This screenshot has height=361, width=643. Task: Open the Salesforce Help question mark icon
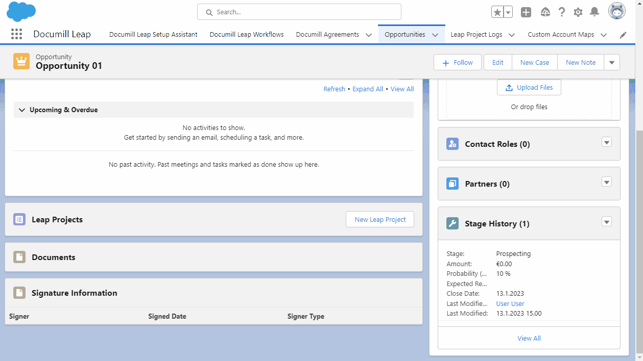coord(562,11)
